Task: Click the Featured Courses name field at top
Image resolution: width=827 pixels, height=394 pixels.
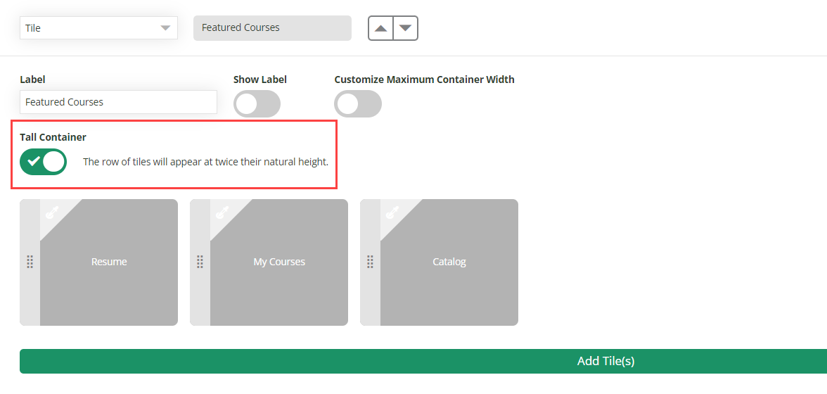Action: click(x=272, y=27)
